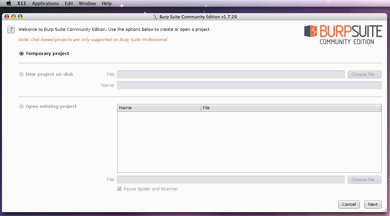Select the New project on disk option
Viewport: 390px width, 216px height.
pyautogui.click(x=21, y=74)
